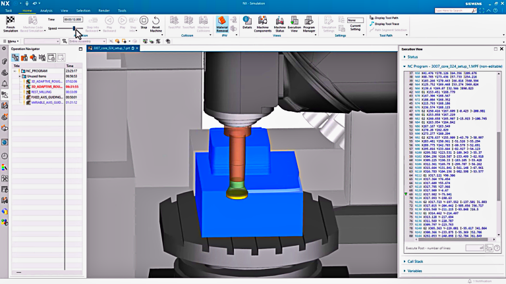Close the Execution View panel
This screenshot has width=506, height=284.
[x=501, y=49]
